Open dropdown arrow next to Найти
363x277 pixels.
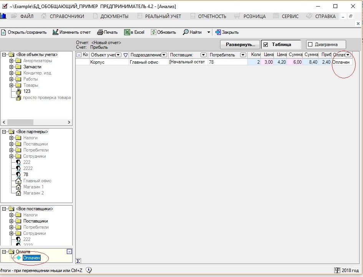click(x=209, y=32)
